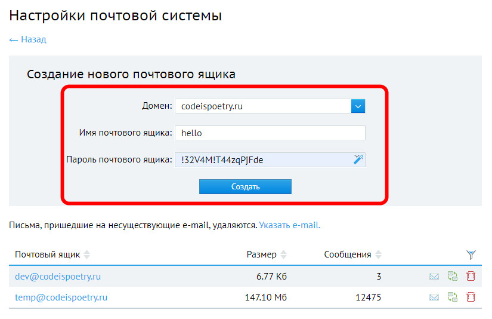
Task: Select the 147.10 Мб size cell
Action: click(266, 297)
